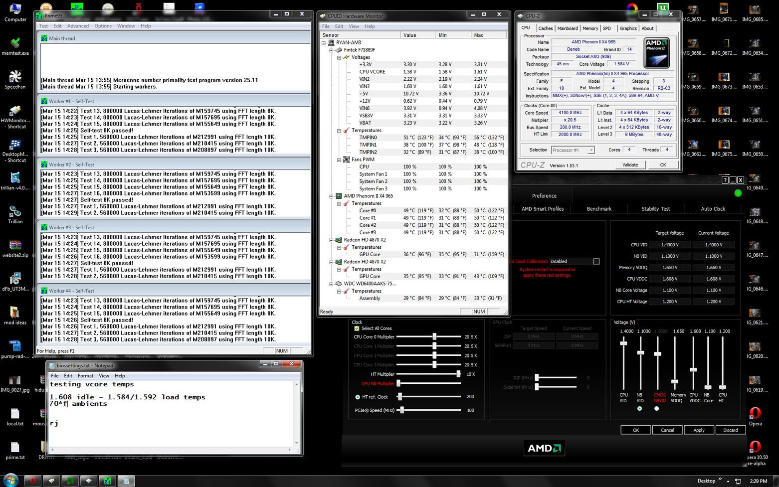Click the Apply button in AMD OverDrive
Screen dimensions: 779x487
click(699, 430)
